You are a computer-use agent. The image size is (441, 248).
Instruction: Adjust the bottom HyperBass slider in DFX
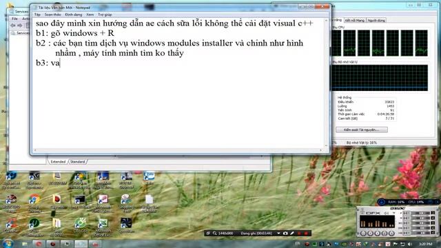click(x=420, y=233)
